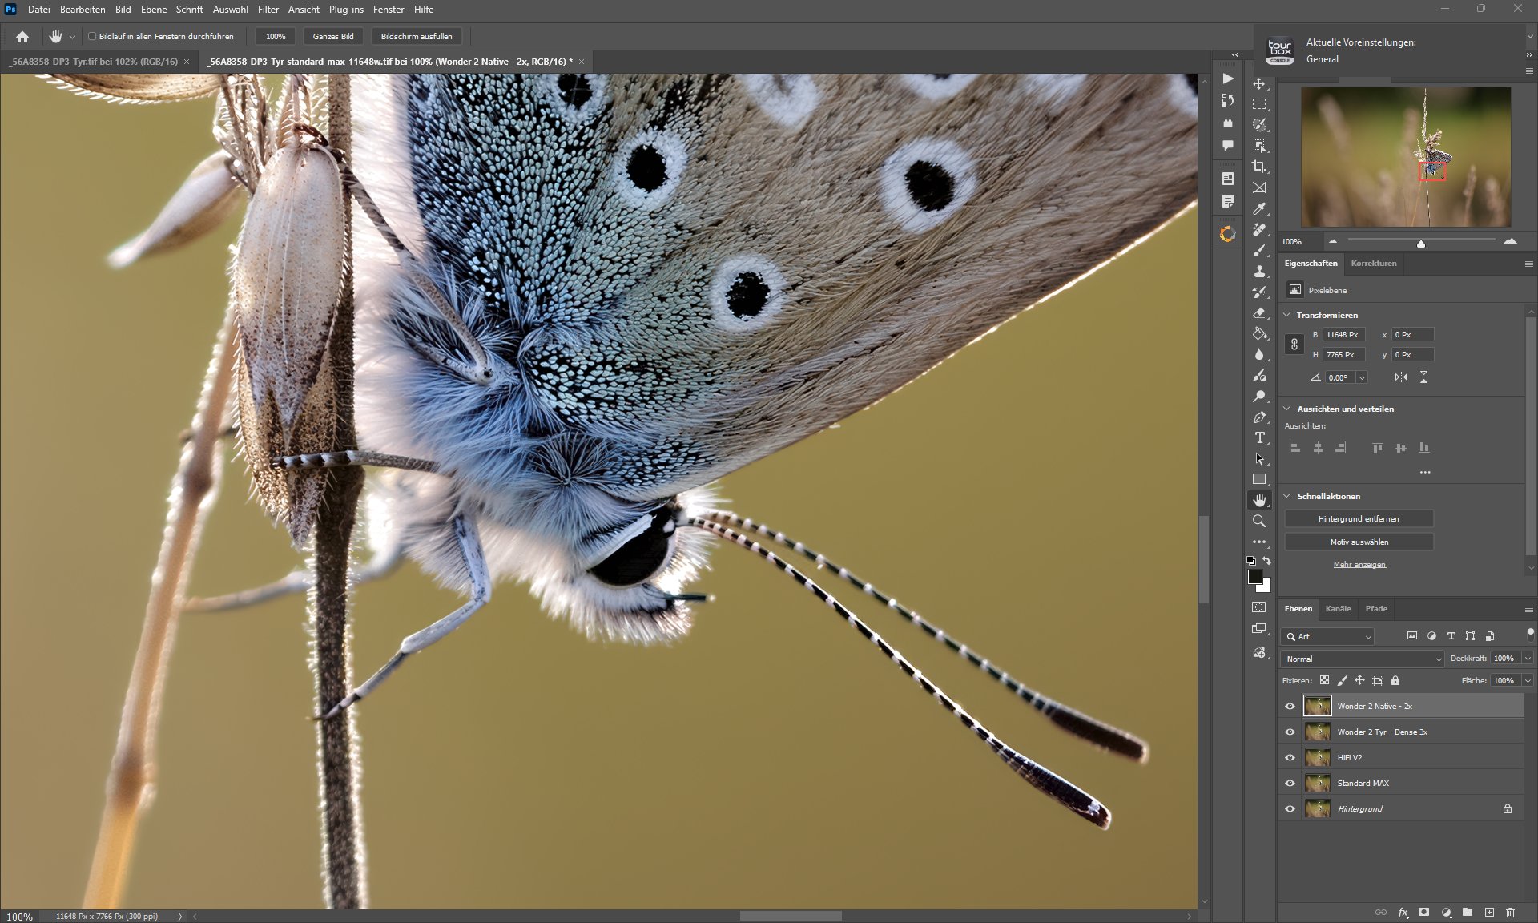Click the foreground color swatch
1538x923 pixels.
[1254, 577]
